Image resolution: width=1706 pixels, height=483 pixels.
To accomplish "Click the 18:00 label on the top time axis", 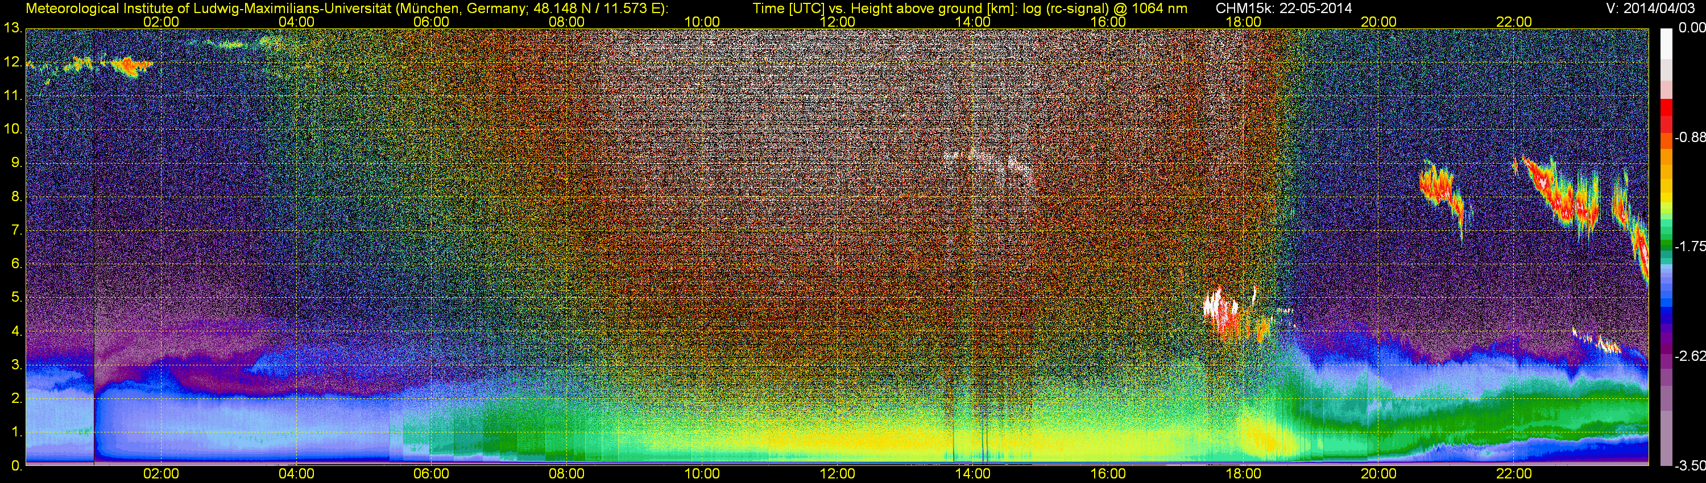I will [1243, 22].
